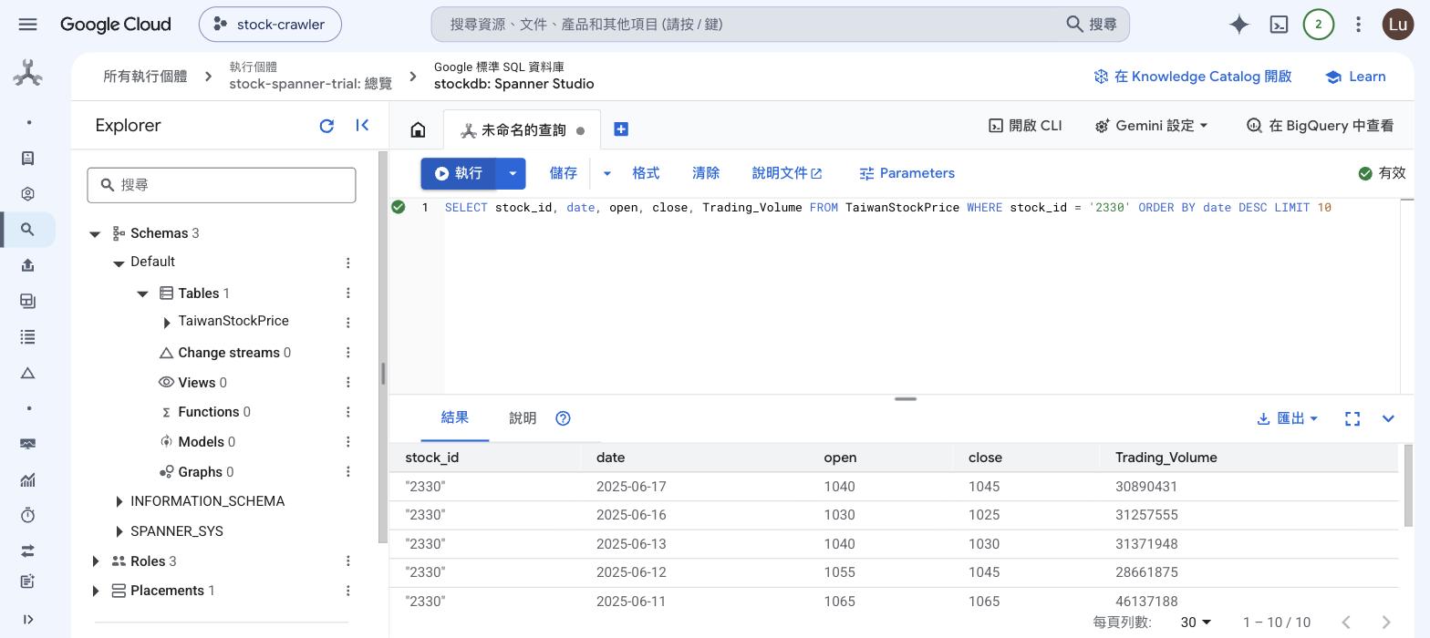1430x638 pixels.
Task: Expand the Roles node
Action: pos(95,561)
